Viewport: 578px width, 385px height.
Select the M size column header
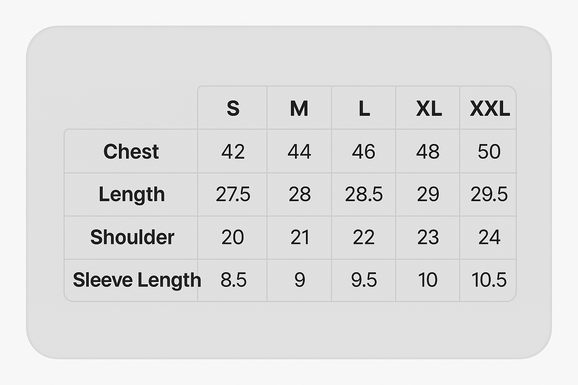(x=299, y=108)
